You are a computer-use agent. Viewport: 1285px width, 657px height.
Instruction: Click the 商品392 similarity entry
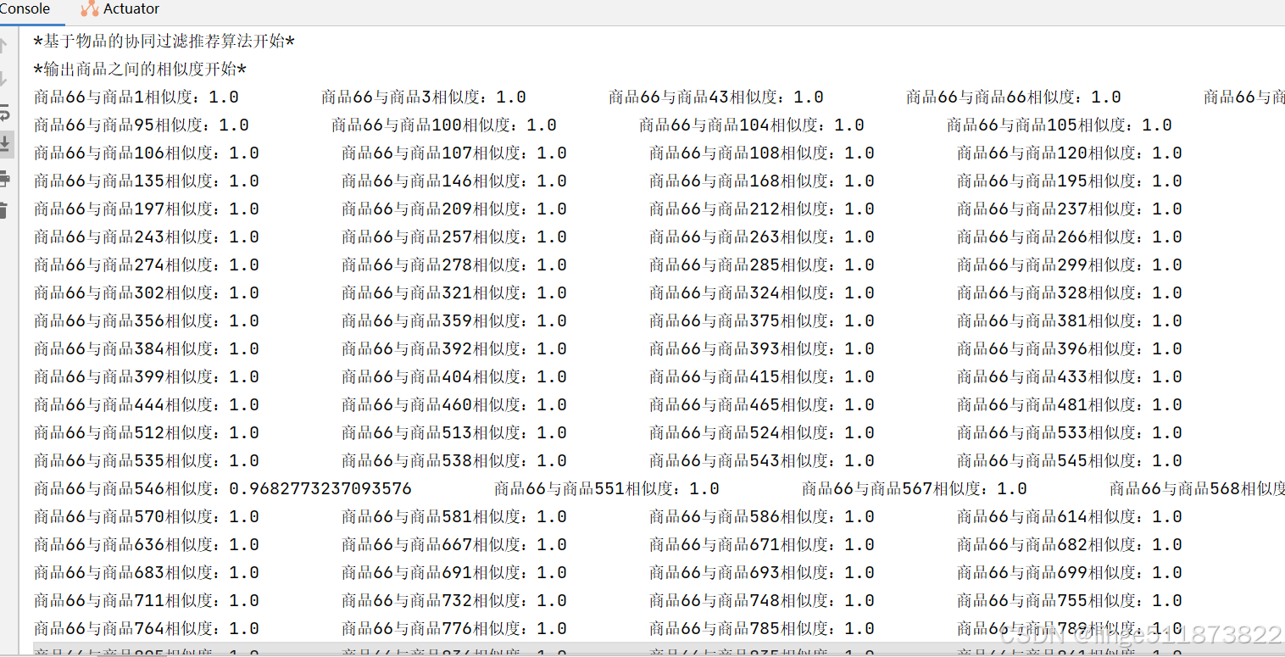coord(454,349)
